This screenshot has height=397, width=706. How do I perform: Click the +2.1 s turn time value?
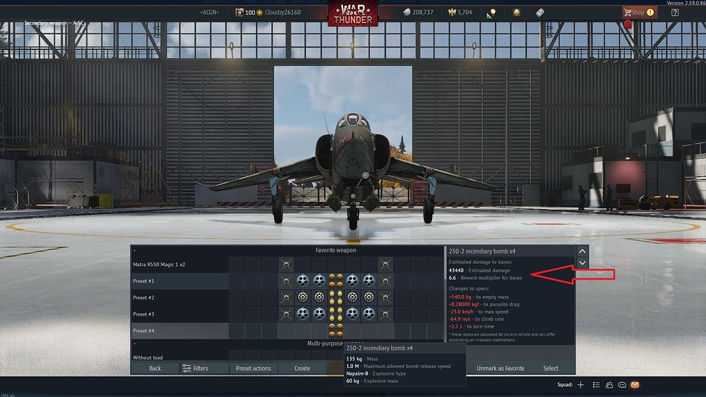point(455,326)
